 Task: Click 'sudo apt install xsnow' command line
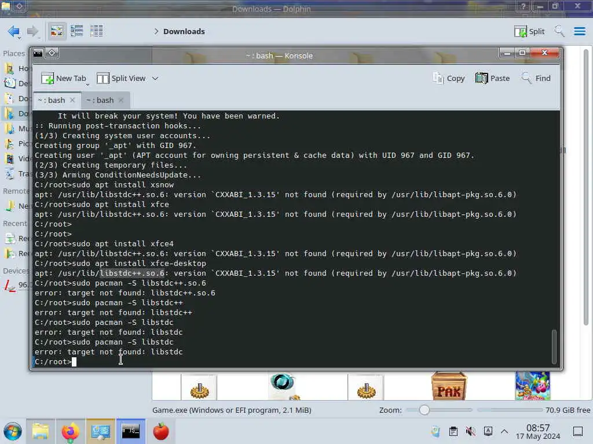[104, 185]
